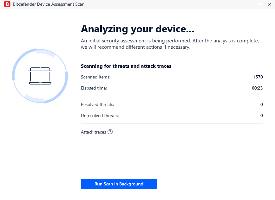275x200 pixels.
Task: Click the Analyzing your device heading
Action: 138,29
